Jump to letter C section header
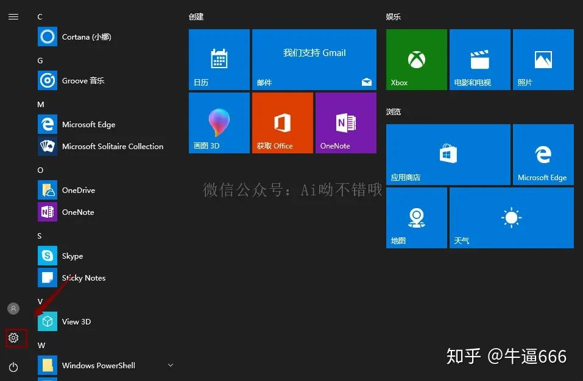Image resolution: width=583 pixels, height=381 pixels. tap(40, 16)
